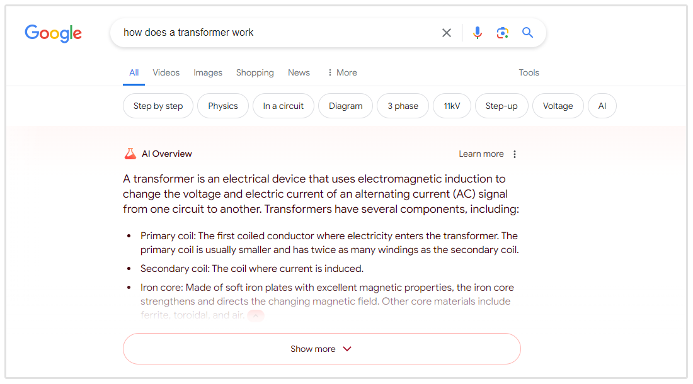
Task: Open the More results categories dropdown
Action: point(341,72)
